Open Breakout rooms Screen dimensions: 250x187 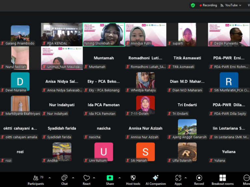(x=223, y=180)
